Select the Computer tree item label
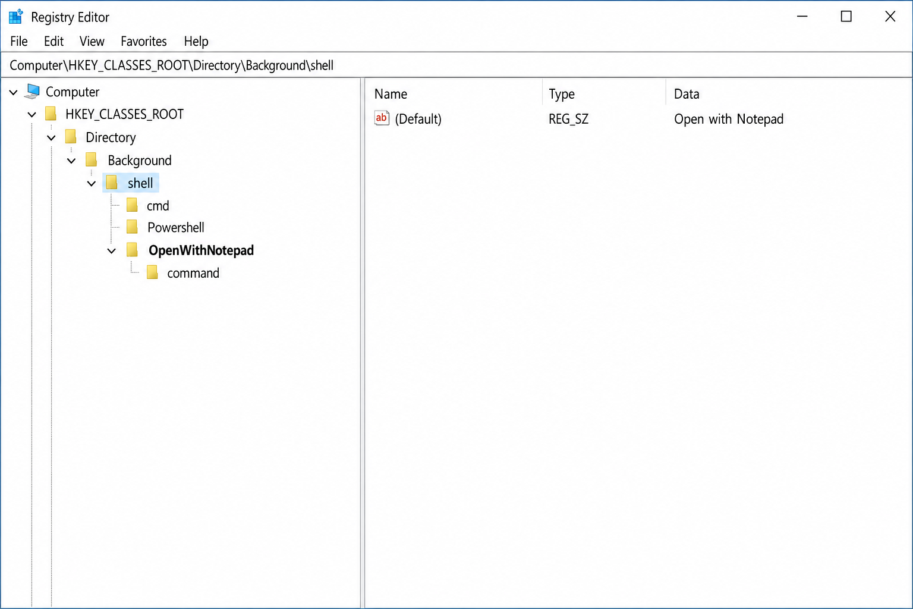 pyautogui.click(x=73, y=92)
